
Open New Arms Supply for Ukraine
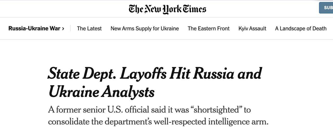145,29
